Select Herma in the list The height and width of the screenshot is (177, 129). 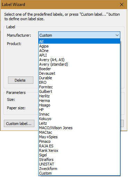79,101
